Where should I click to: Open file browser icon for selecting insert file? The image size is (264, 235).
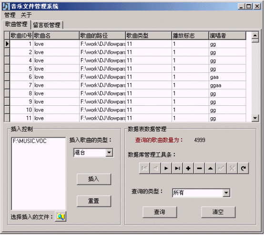(61, 216)
